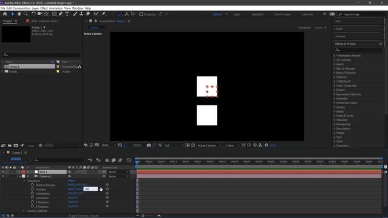Select the Type text tool
The image size is (388, 218).
point(67,14)
